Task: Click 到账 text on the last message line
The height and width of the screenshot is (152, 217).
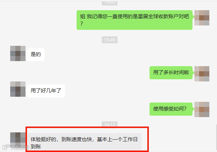Action: (x=36, y=147)
